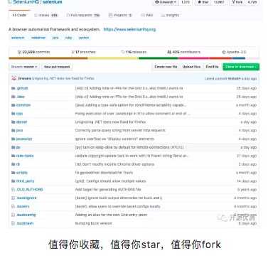Switch to the Pull requests tab
The height and width of the screenshot is (263, 268).
[83, 15]
